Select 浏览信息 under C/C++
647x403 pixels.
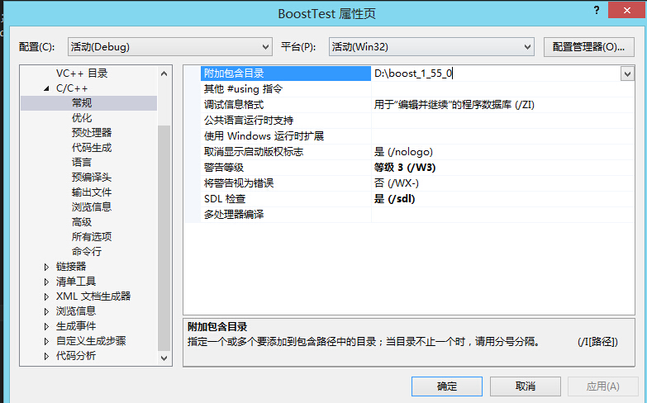(92, 207)
